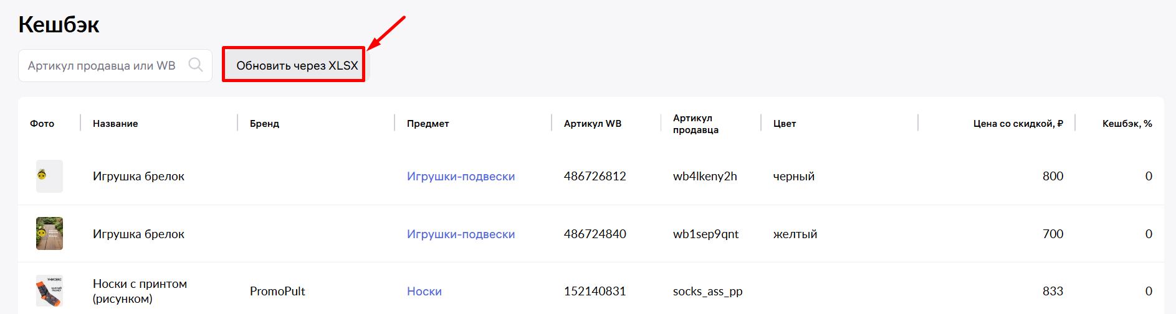The image size is (1176, 314).
Task: Select the Название column header
Action: 115,124
